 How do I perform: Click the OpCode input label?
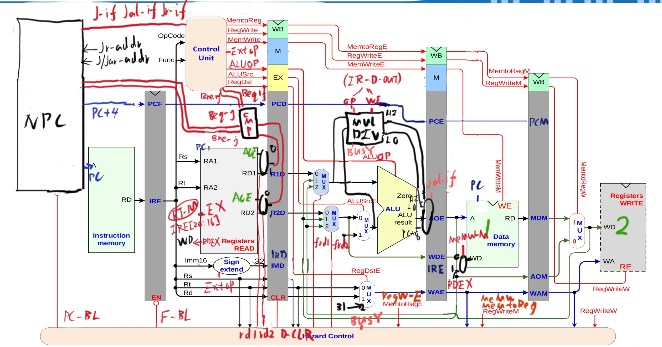pyautogui.click(x=171, y=36)
